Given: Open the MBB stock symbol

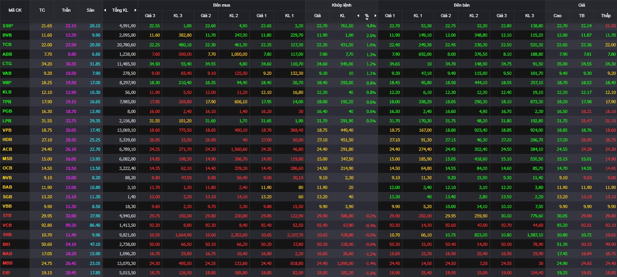Looking at the screenshot, I should 7,263.
